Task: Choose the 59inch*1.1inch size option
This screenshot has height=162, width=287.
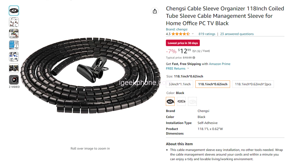Action: [x=180, y=84]
